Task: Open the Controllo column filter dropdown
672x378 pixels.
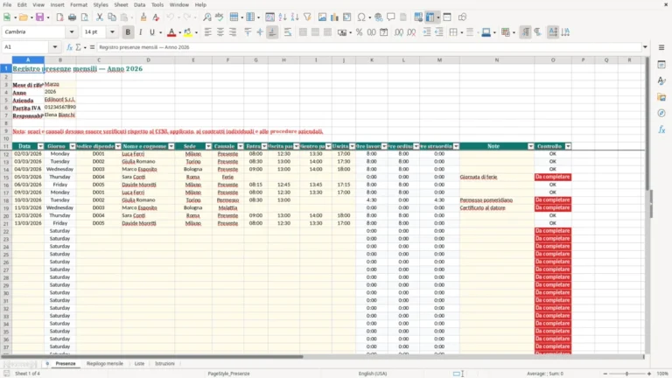Action: tap(568, 147)
